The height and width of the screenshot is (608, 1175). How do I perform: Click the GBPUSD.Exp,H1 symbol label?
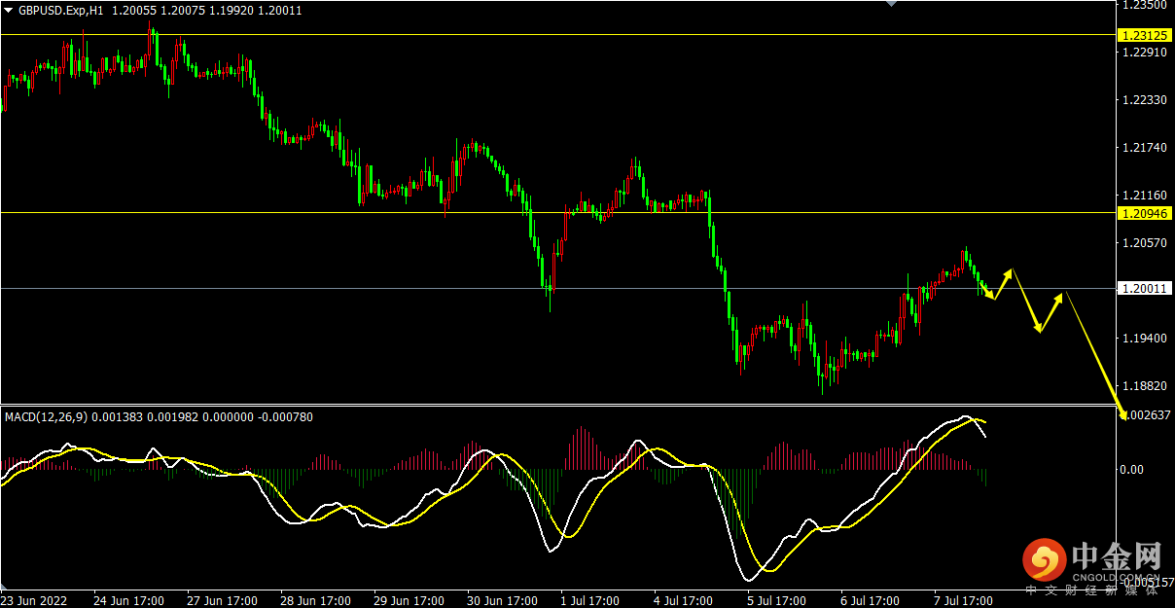(60, 11)
